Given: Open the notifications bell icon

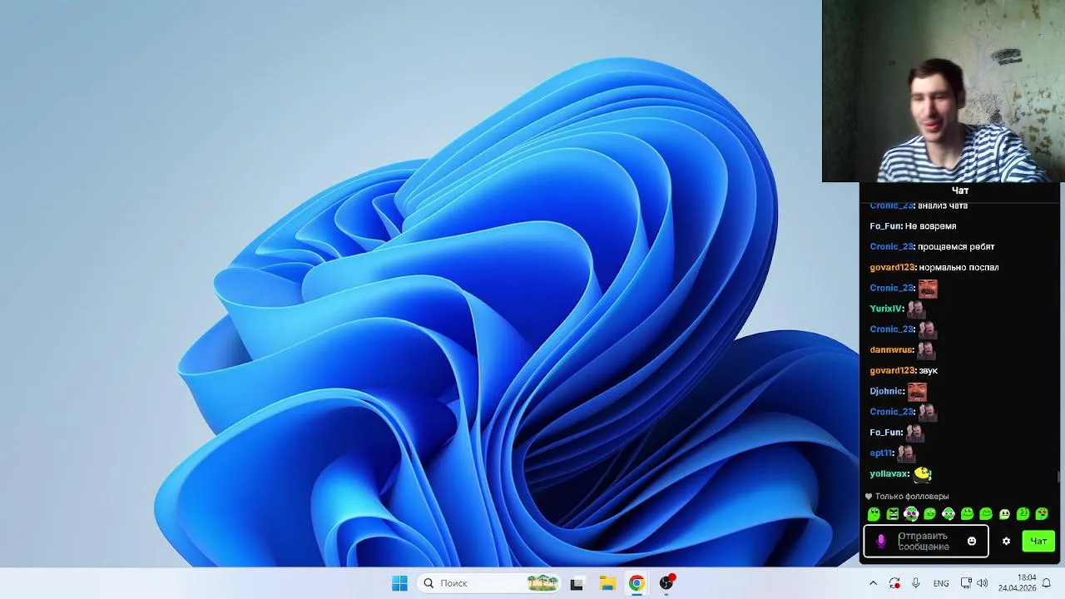Looking at the screenshot, I should 1047,583.
